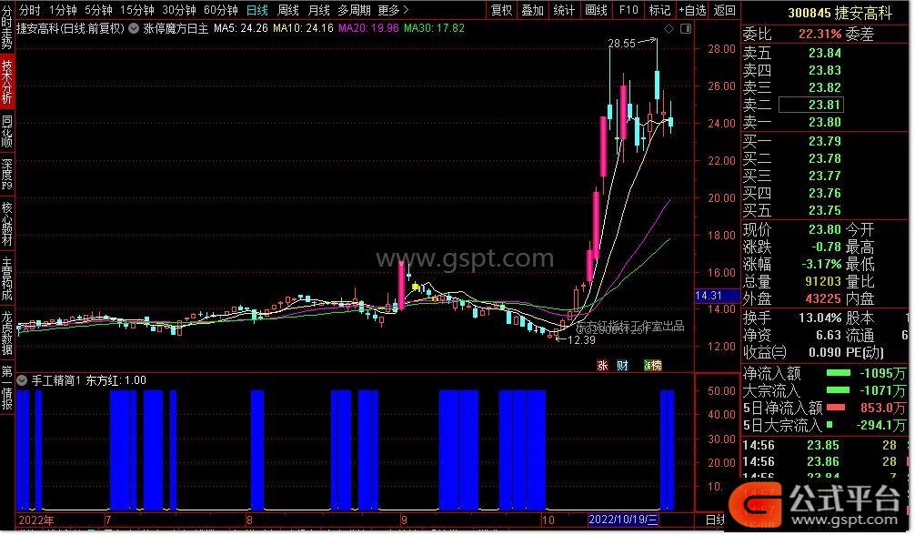
Task: Switch to the 60分钟 period tab
Action: [221, 10]
